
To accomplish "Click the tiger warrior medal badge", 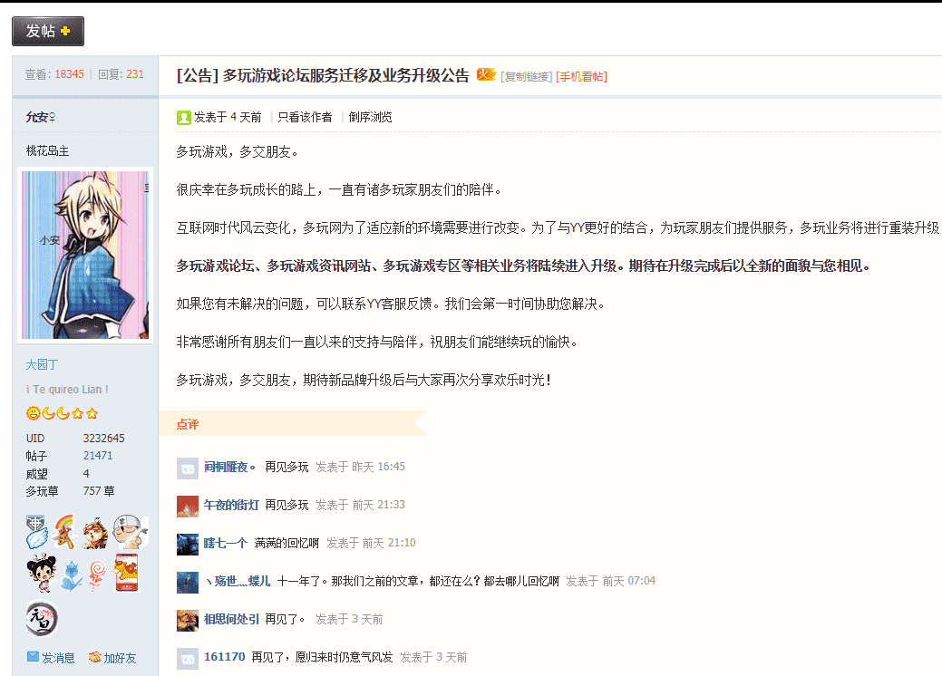I will [x=95, y=532].
